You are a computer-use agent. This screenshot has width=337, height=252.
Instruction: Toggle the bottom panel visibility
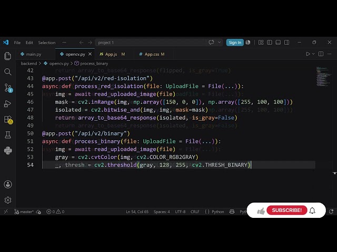pyautogui.click(x=278, y=43)
